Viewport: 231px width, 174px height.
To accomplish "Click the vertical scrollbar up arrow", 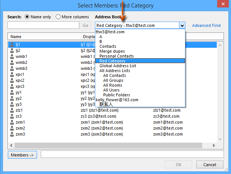I will coord(220,45).
